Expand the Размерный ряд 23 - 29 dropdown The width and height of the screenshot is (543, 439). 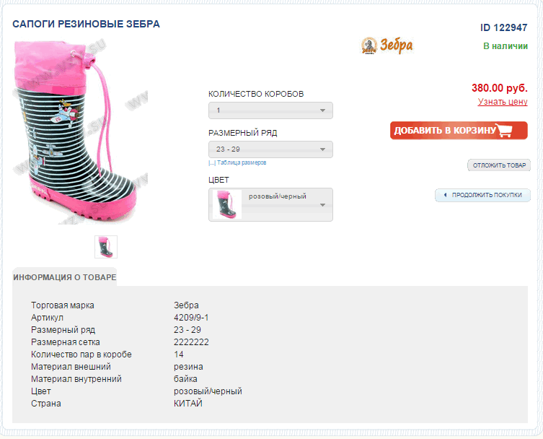pos(270,149)
